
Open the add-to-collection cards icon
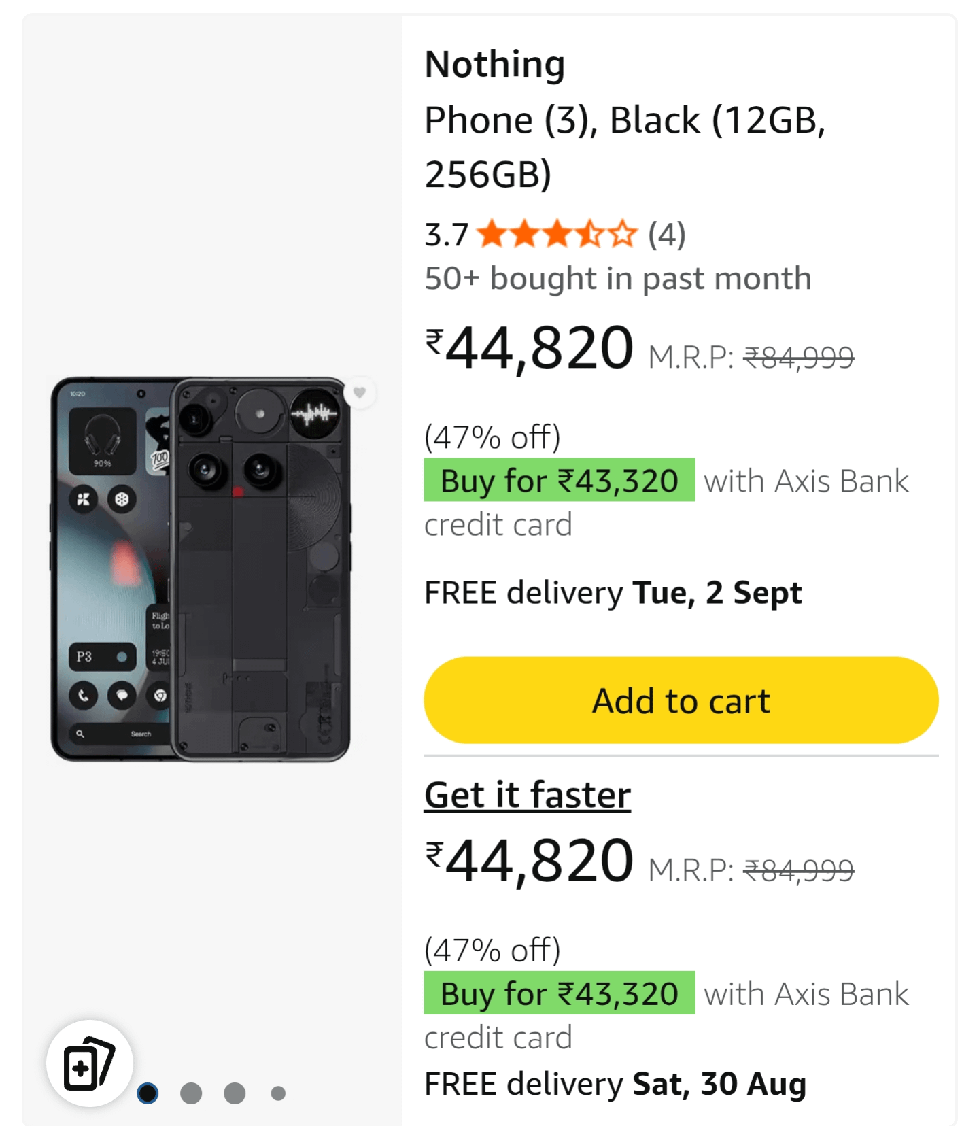pyautogui.click(x=89, y=1063)
